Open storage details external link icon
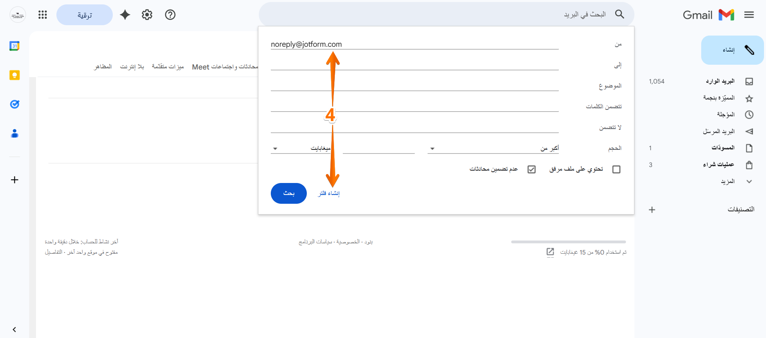Viewport: 766px width, 338px height. point(550,252)
